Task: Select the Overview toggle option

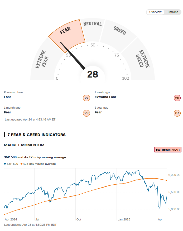Action: [155, 12]
